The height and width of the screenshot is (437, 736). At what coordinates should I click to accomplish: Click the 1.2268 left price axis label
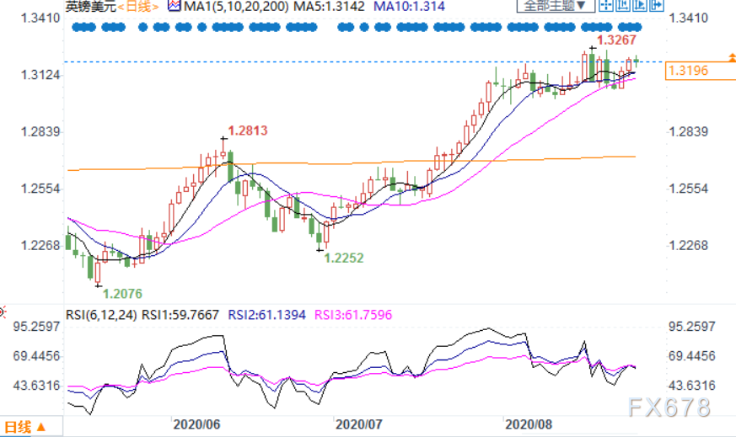click(x=40, y=245)
